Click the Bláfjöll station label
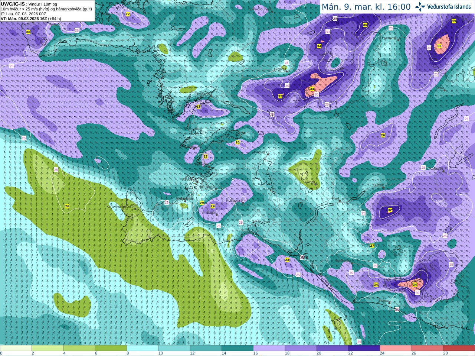Image resolution: width=475 pixels, height=356 pixels. coord(211,213)
